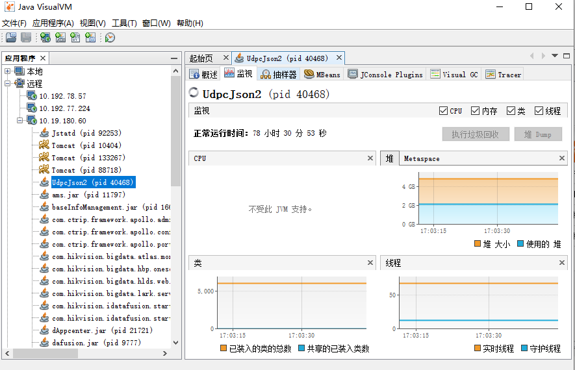Uncheck the CPU monitoring checkbox
The height and width of the screenshot is (370, 575).
pos(443,110)
